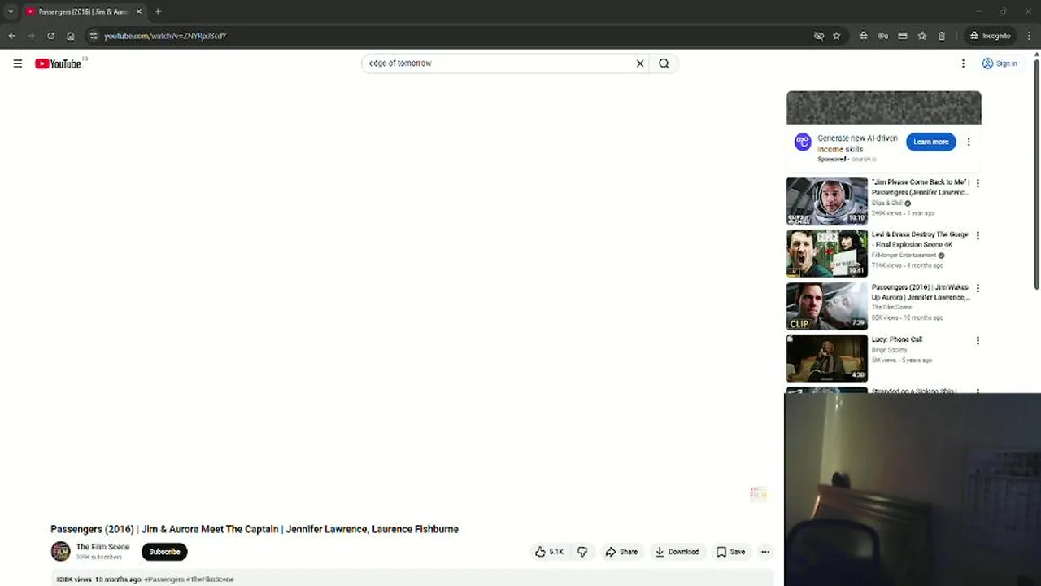Click Learn more on the sponsored ad
The image size is (1041, 586).
(x=930, y=142)
